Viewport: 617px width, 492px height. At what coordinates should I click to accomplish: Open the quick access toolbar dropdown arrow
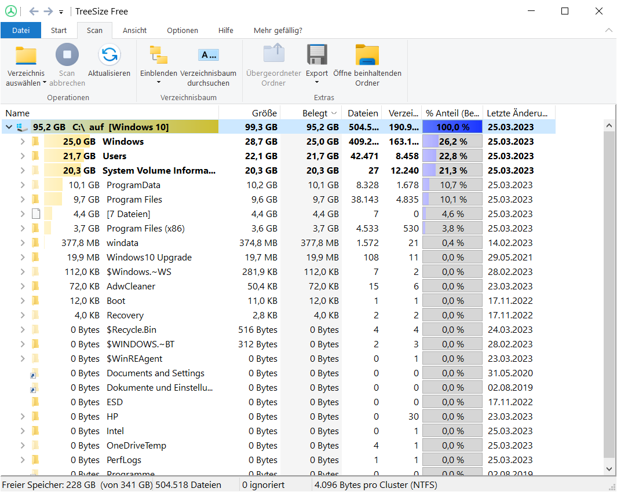point(61,12)
